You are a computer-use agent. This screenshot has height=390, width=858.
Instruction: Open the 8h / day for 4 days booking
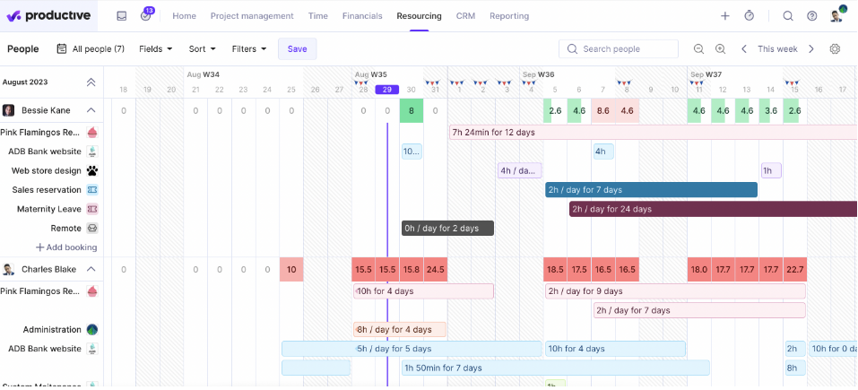(x=400, y=330)
